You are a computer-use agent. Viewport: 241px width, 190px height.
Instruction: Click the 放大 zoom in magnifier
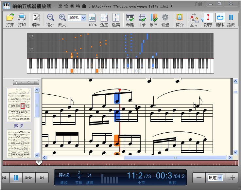click(x=62, y=19)
